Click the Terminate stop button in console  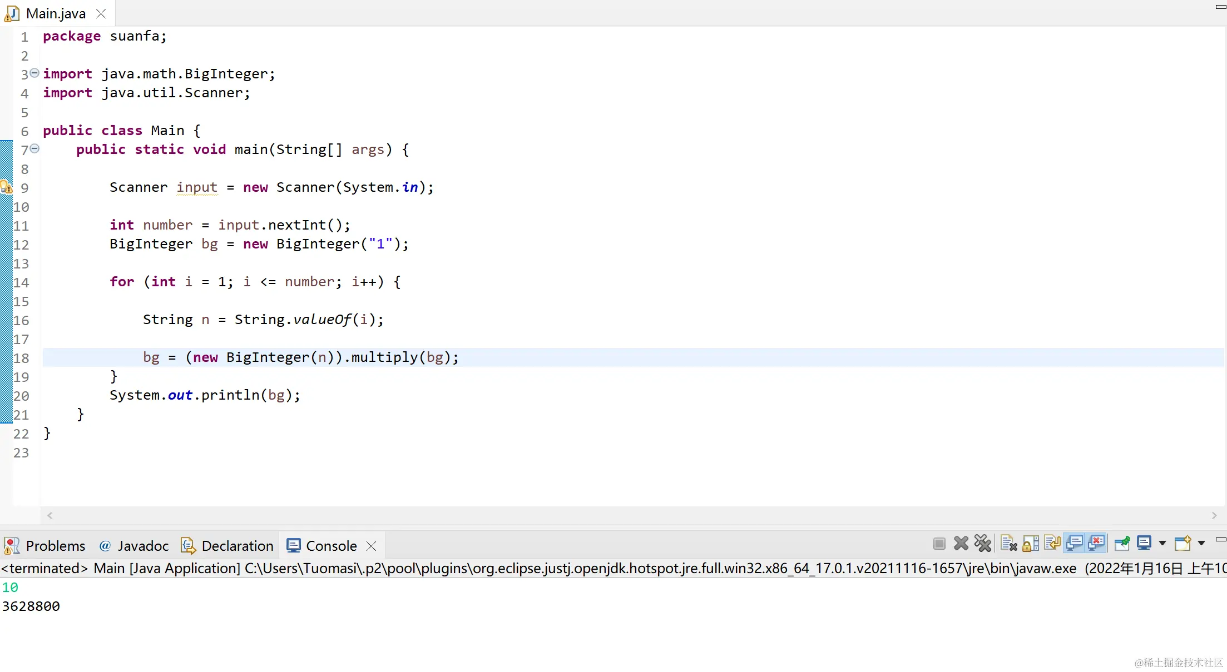click(939, 543)
